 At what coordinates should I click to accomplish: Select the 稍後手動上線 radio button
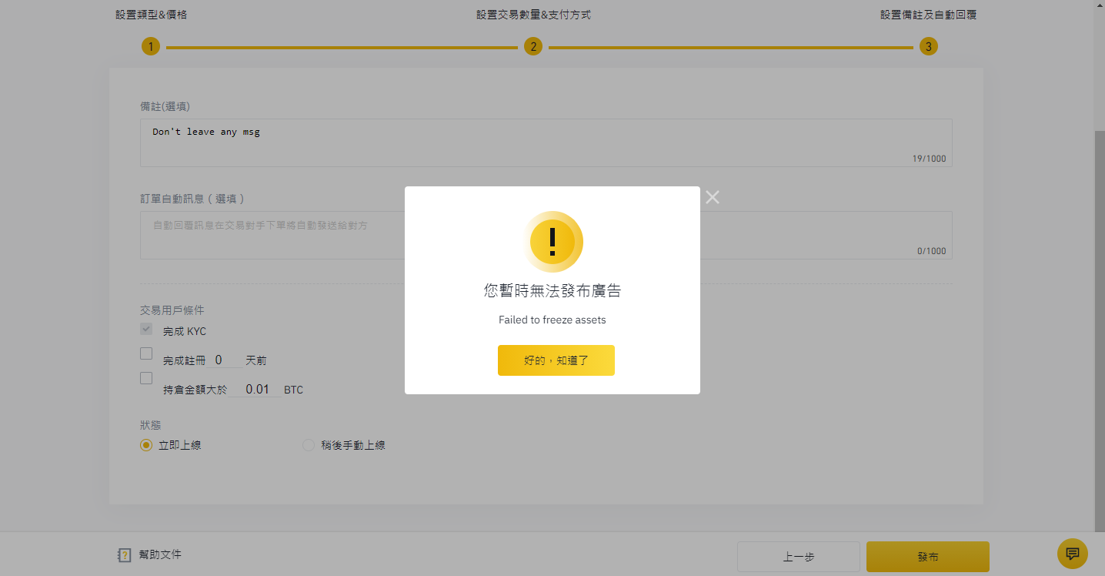309,444
